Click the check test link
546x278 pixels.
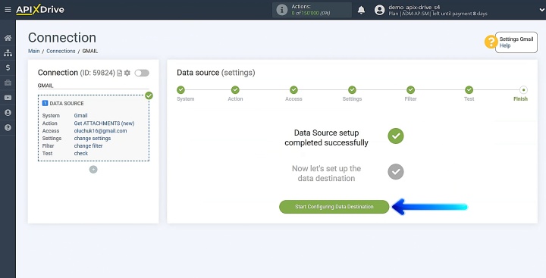click(x=81, y=154)
